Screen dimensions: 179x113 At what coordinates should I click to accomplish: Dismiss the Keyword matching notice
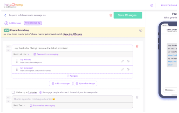click(141, 30)
